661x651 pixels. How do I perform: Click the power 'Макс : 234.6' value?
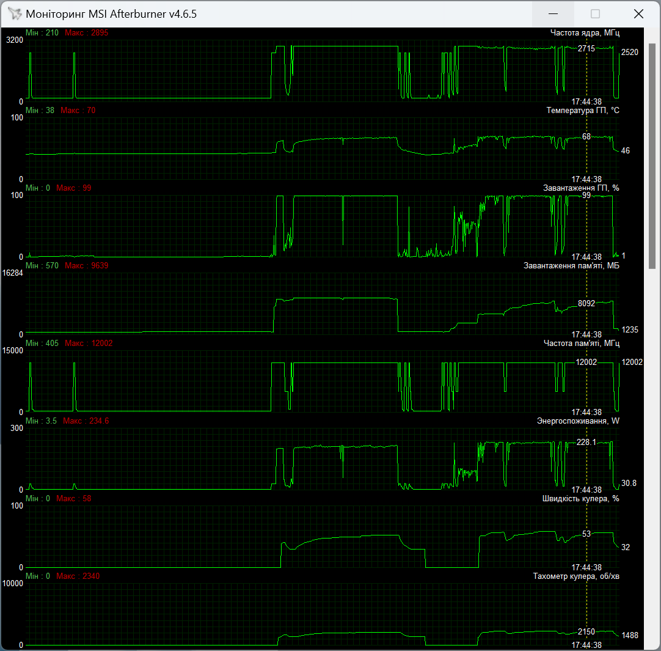pos(86,421)
